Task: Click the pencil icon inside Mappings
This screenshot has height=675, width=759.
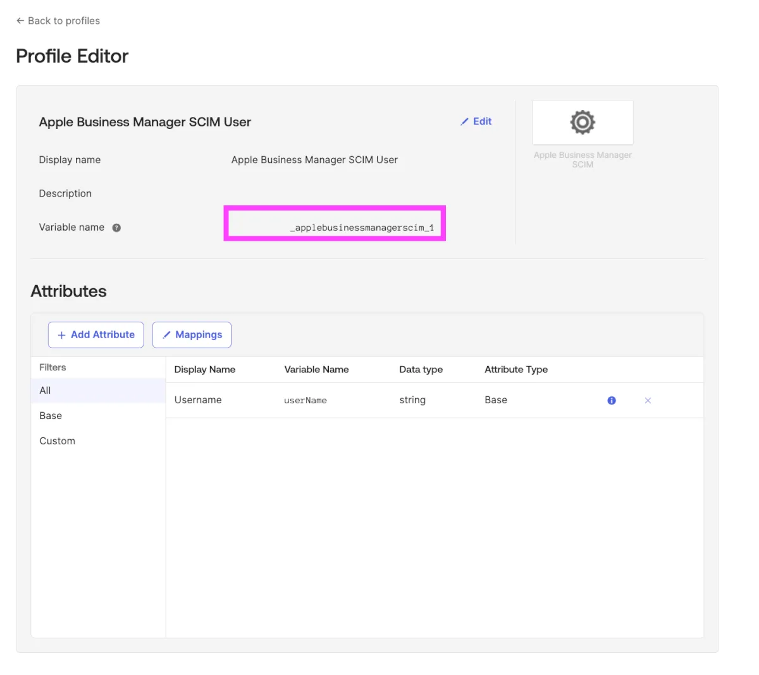Action: click(166, 335)
